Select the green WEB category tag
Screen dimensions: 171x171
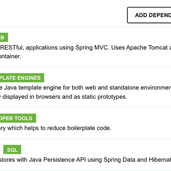pyautogui.click(x=4, y=37)
